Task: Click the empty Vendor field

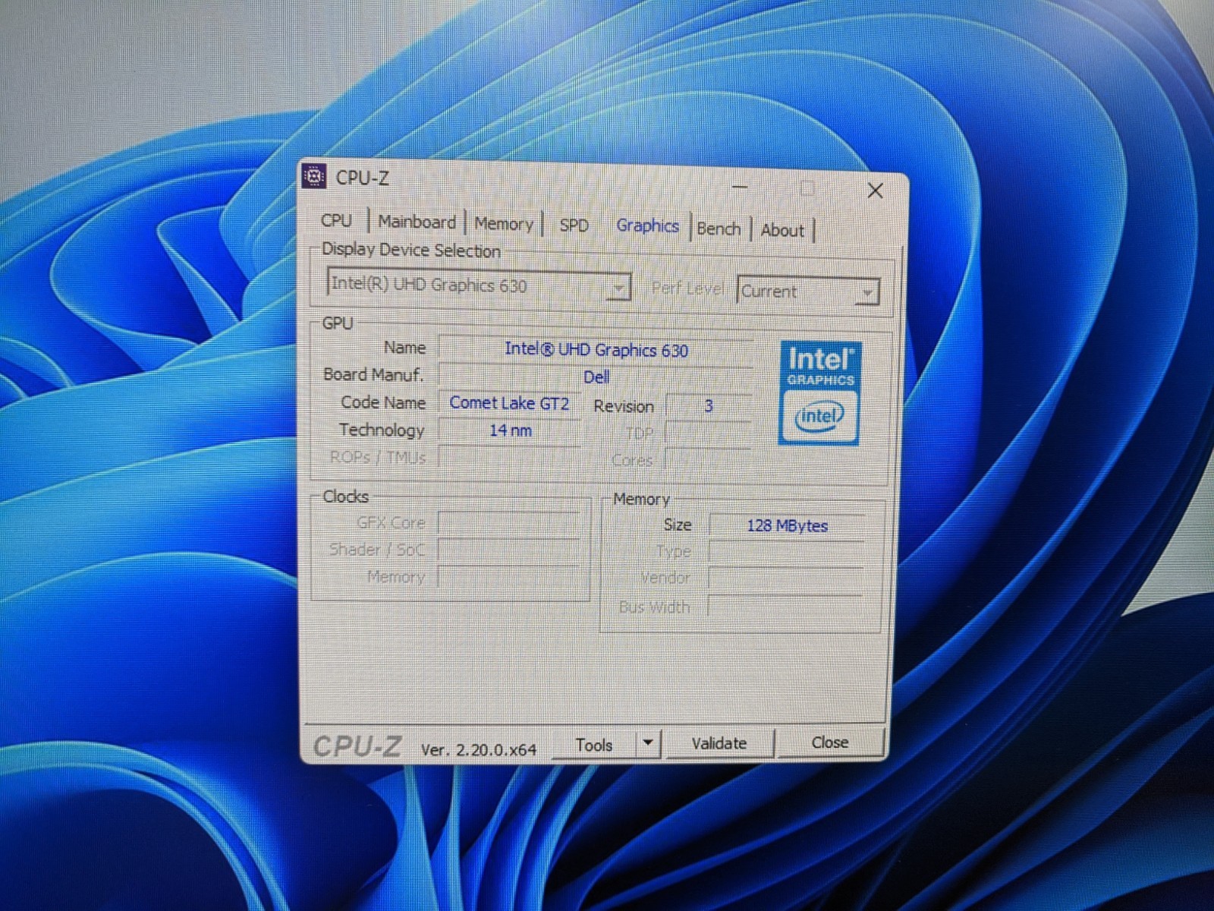Action: tap(786, 579)
